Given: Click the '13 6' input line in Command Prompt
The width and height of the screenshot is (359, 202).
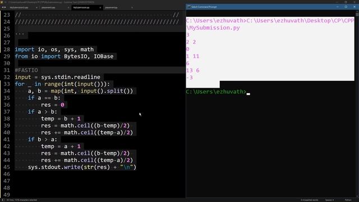Looking at the screenshot, I should click(x=192, y=71).
